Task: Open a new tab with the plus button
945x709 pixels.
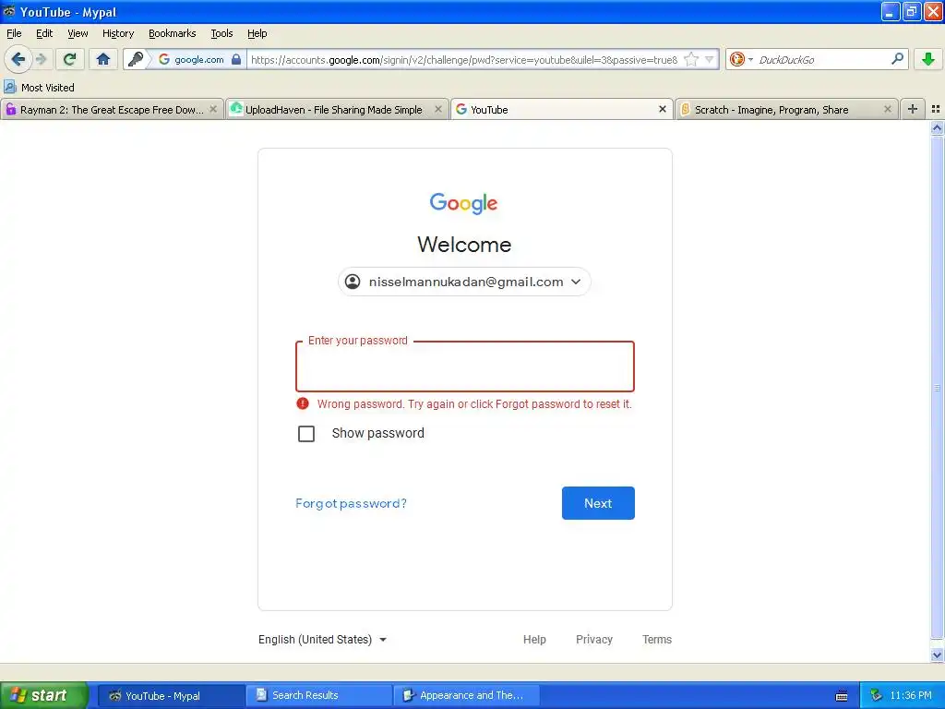Action: (913, 109)
